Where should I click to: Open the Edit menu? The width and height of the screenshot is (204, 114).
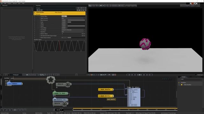point(5,3)
